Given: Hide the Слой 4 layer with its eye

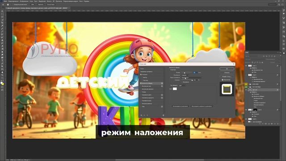Looking at the screenshot, I should 246,110.
